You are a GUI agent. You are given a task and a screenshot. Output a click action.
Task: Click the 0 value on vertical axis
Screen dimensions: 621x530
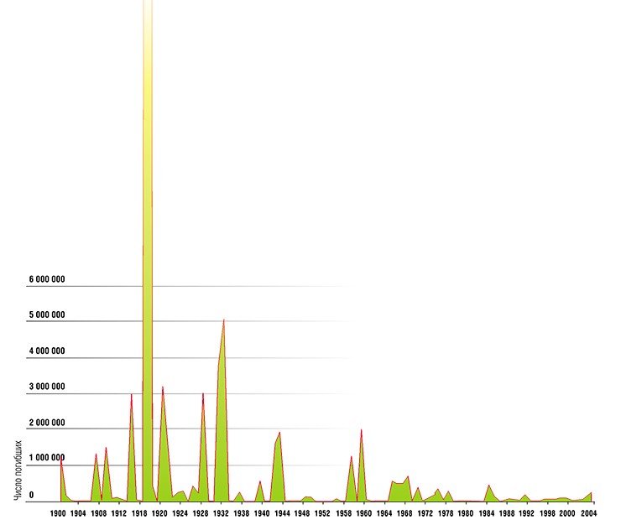point(31,495)
